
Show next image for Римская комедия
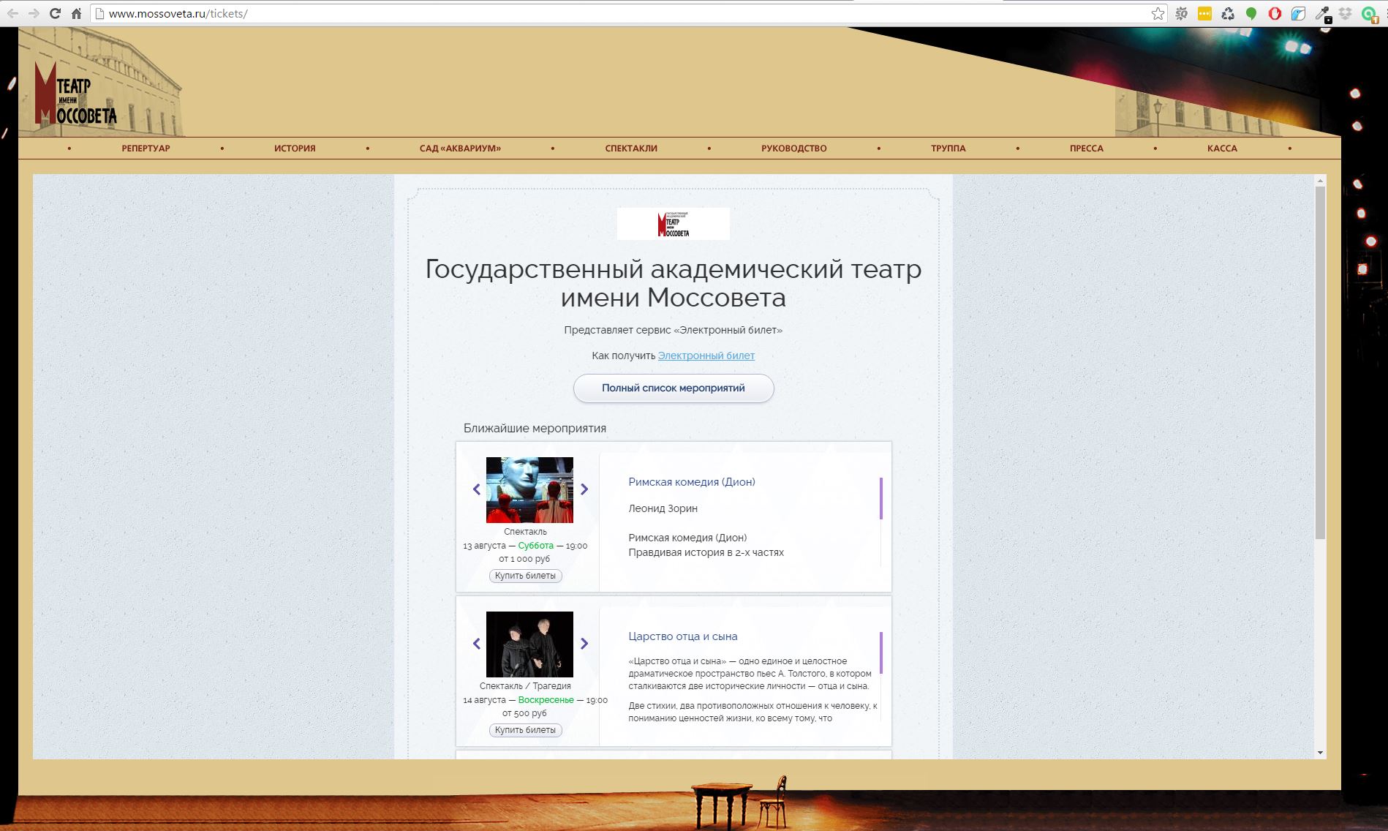(x=584, y=489)
